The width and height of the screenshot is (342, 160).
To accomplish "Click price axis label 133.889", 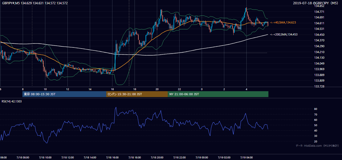I will pos(319,75).
